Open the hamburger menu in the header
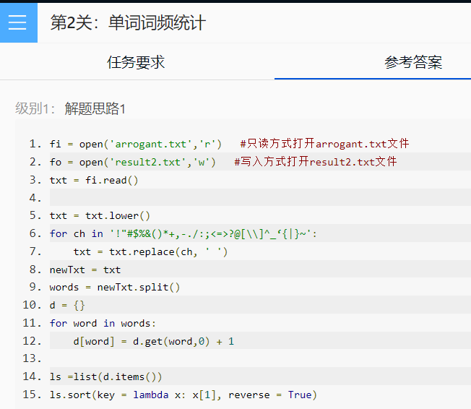 point(17,22)
